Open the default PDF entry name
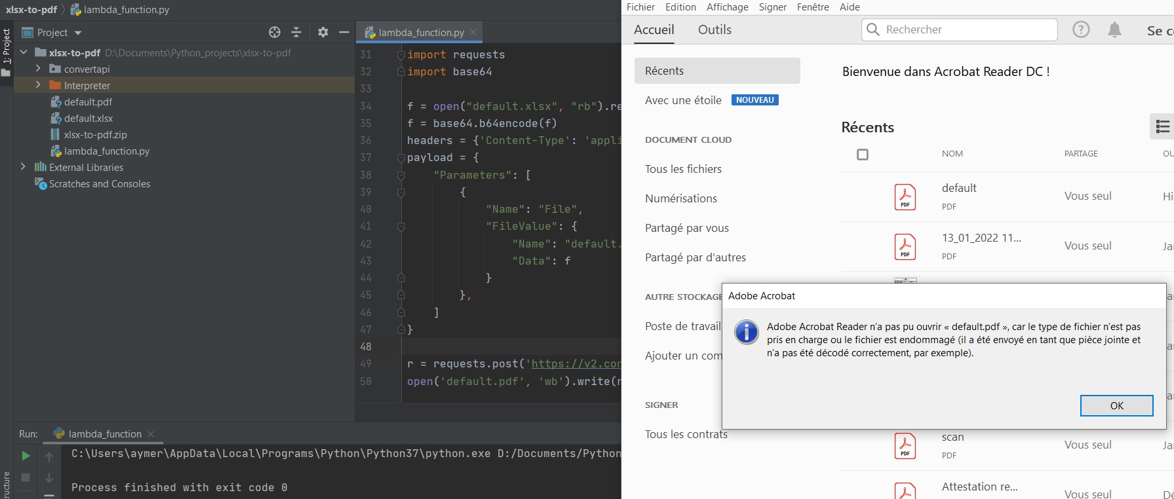The width and height of the screenshot is (1174, 499). click(x=959, y=188)
